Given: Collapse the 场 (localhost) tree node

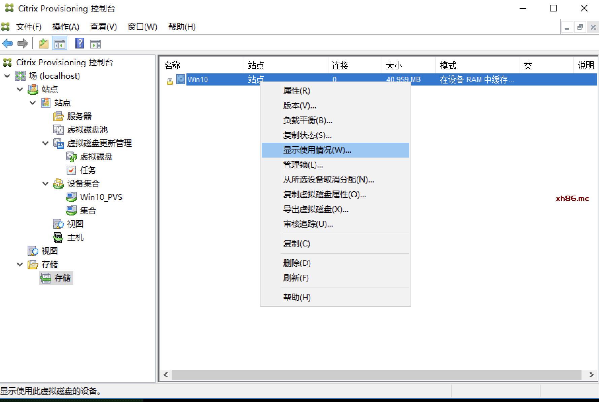Looking at the screenshot, I should [7, 76].
